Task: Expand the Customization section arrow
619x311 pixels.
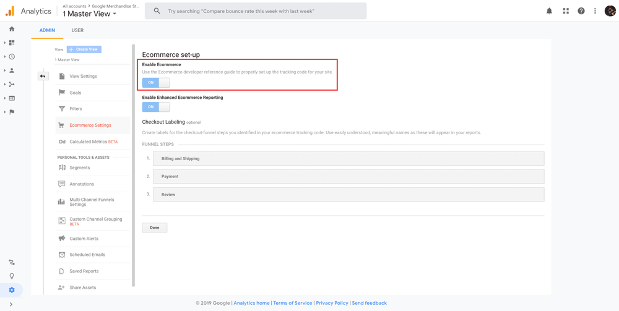Action: click(x=5, y=43)
